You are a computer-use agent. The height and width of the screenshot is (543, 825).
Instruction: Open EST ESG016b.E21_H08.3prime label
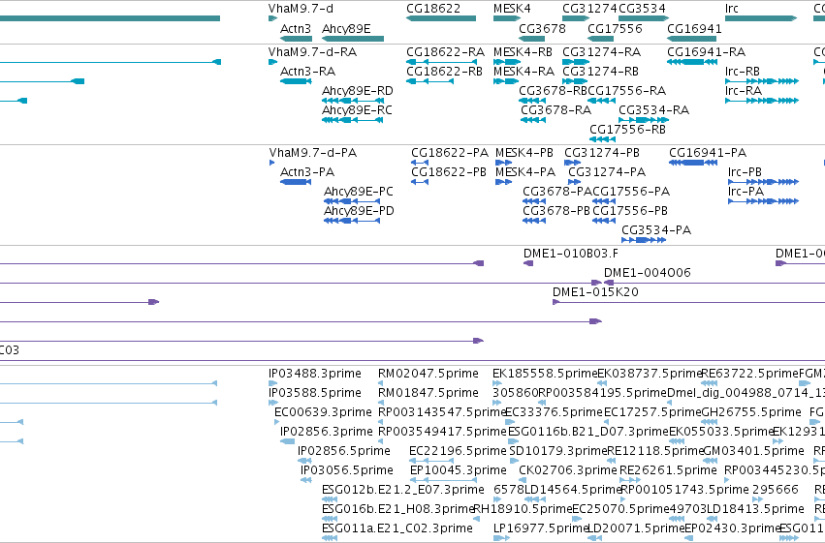tap(398, 509)
